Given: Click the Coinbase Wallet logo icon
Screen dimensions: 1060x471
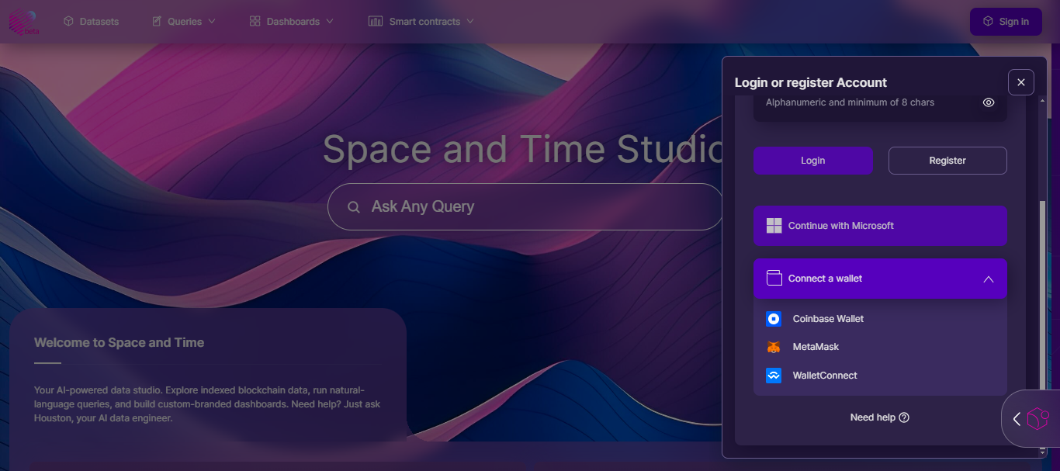Looking at the screenshot, I should (774, 319).
